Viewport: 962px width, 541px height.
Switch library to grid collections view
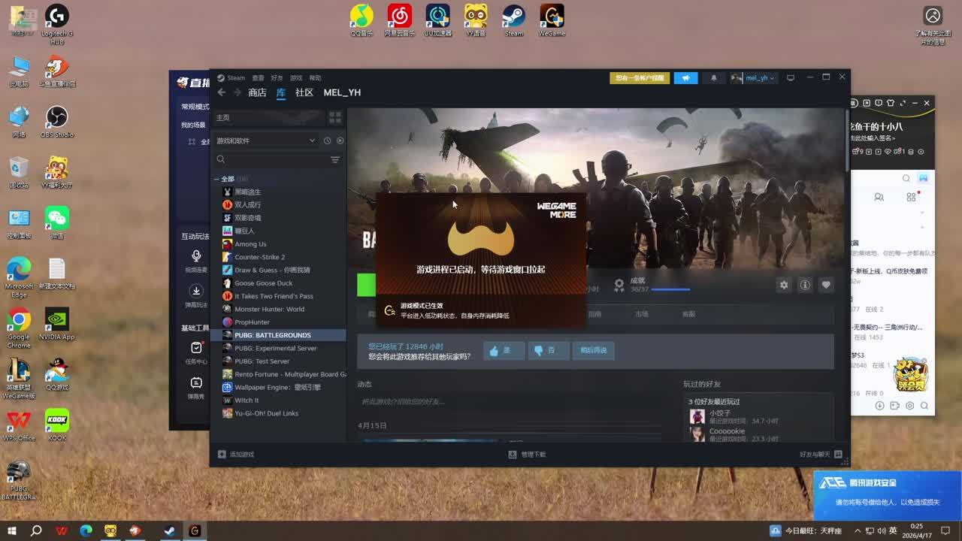point(335,117)
